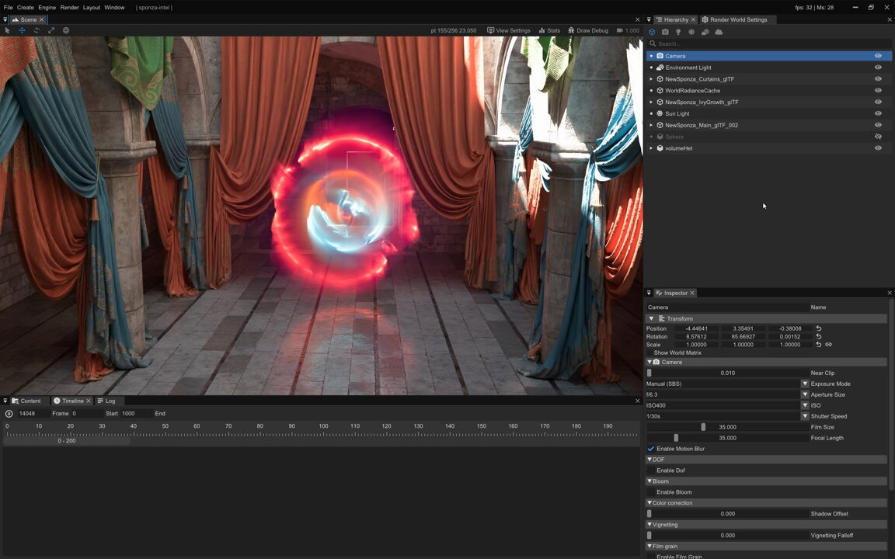This screenshot has width=895, height=559.
Task: Open the Shutter Speed dropdown
Action: point(805,416)
